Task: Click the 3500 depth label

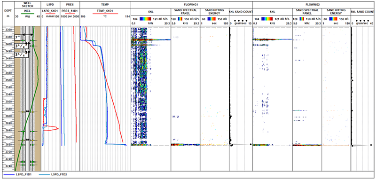Action: coord(8,80)
